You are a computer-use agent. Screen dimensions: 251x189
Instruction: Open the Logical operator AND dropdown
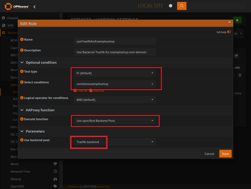pyautogui.click(x=114, y=100)
